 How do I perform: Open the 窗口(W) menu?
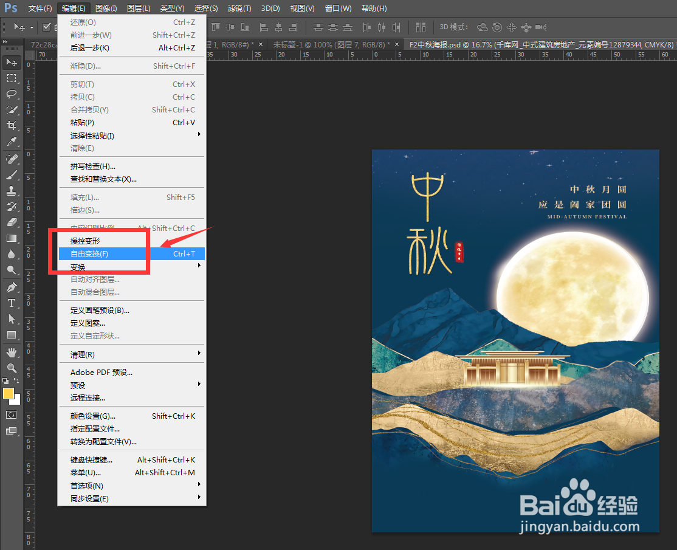pyautogui.click(x=338, y=8)
